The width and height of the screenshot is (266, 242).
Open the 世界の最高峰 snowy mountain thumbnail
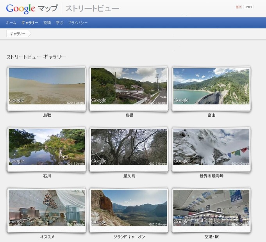point(211,147)
